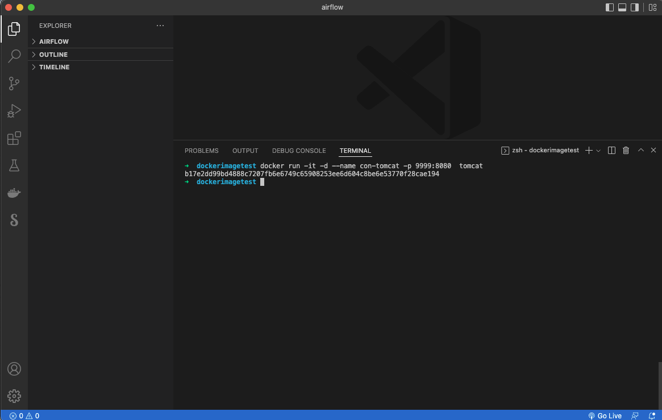Expand the AIRFLOW folder section

[101, 41]
